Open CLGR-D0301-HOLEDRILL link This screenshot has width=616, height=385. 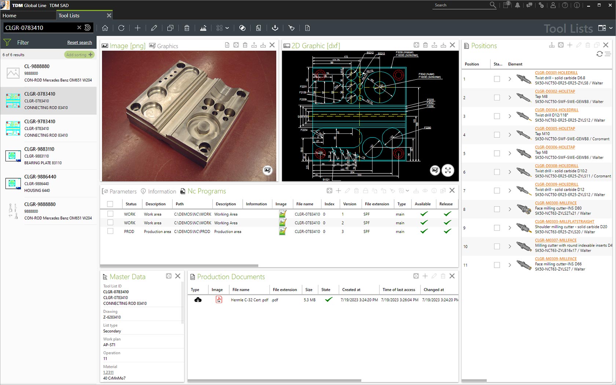[556, 73]
